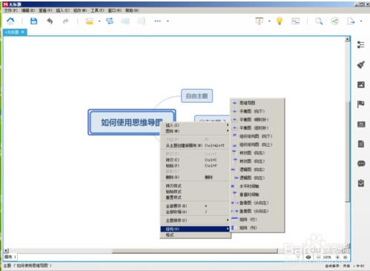The image size is (370, 271).
Task: Click 拷贝样式 in the context menu
Action: [196, 186]
